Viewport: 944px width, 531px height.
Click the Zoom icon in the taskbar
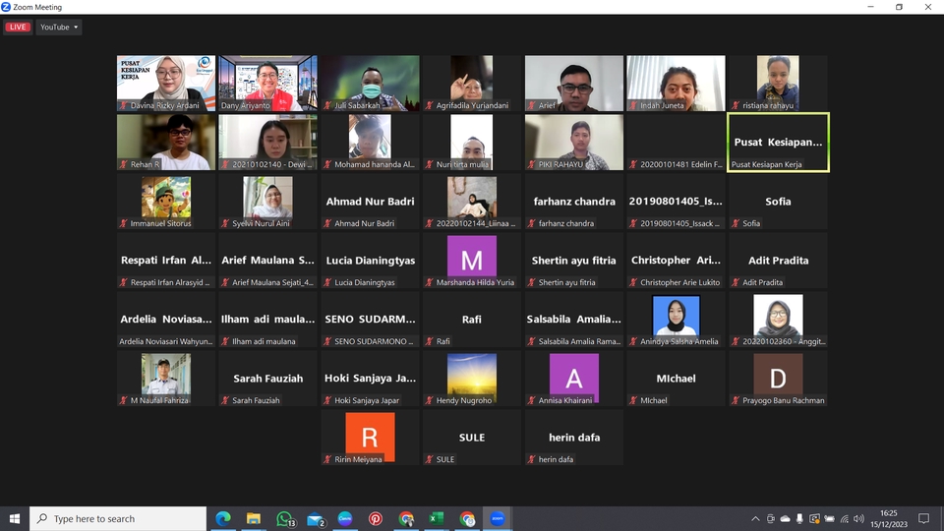(x=498, y=518)
